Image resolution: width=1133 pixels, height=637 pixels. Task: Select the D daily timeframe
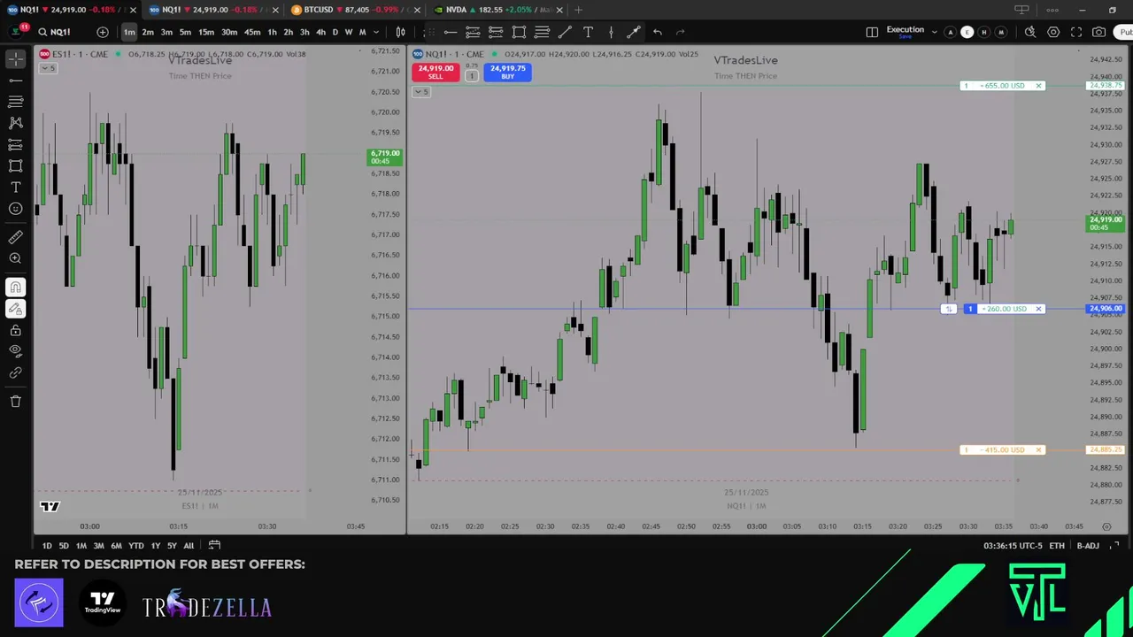click(335, 32)
